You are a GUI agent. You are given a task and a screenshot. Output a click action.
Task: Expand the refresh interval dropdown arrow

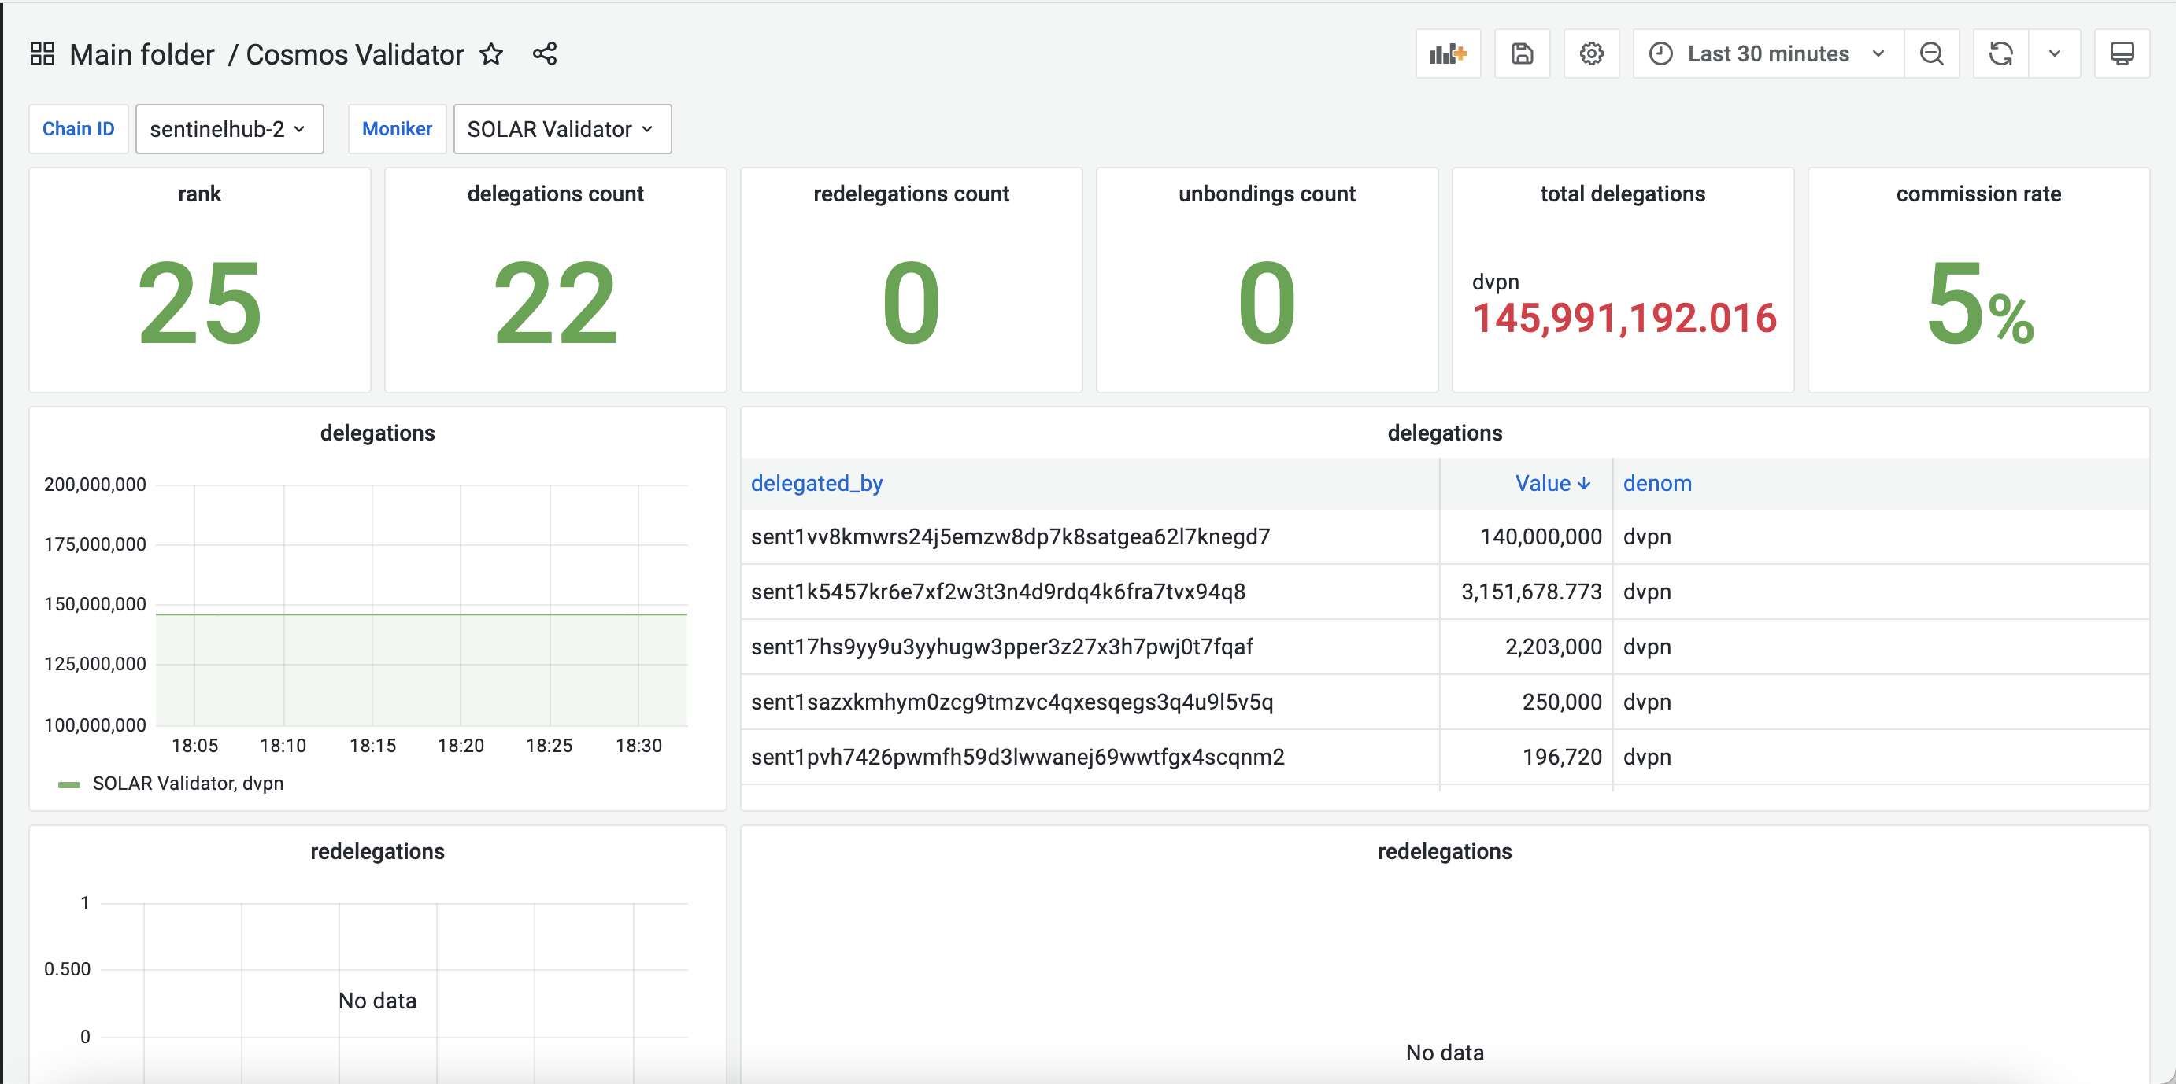click(x=2054, y=54)
